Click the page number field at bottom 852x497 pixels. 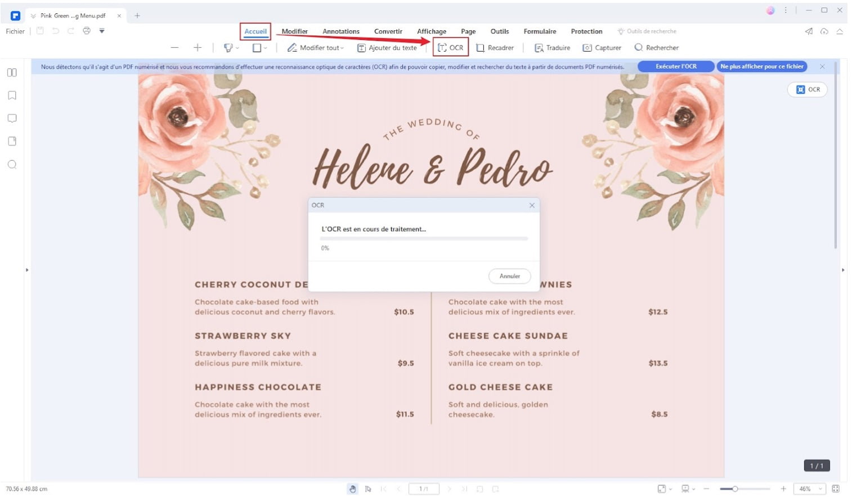point(423,489)
